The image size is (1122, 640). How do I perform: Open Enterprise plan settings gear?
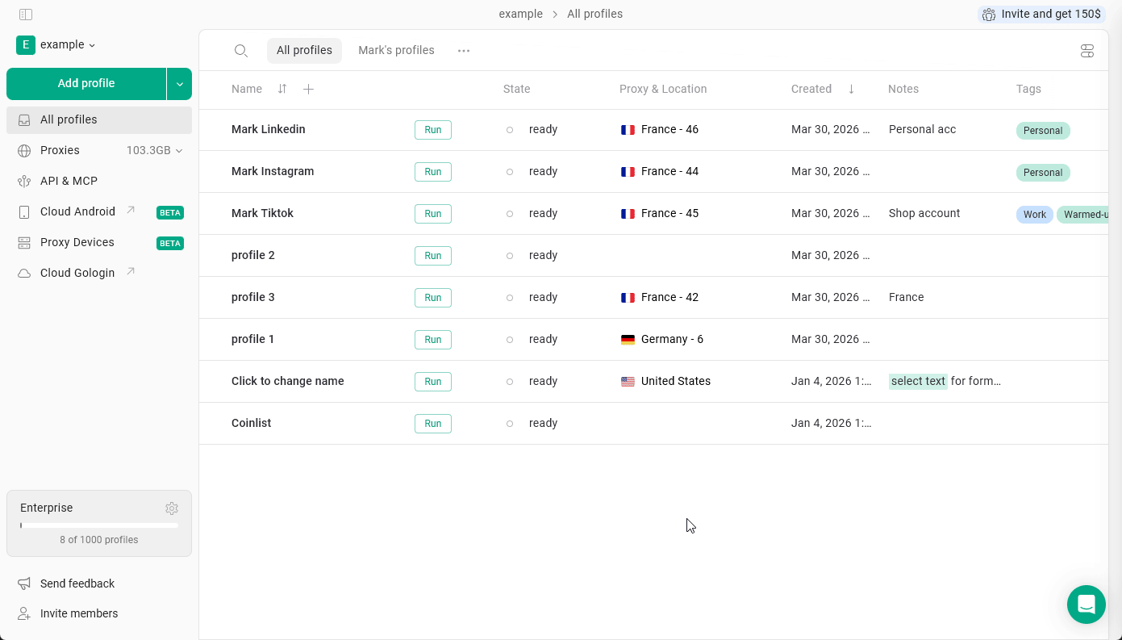pyautogui.click(x=172, y=508)
